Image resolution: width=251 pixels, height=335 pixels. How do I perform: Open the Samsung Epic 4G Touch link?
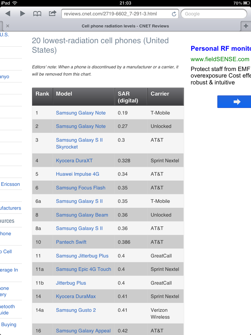click(x=83, y=269)
